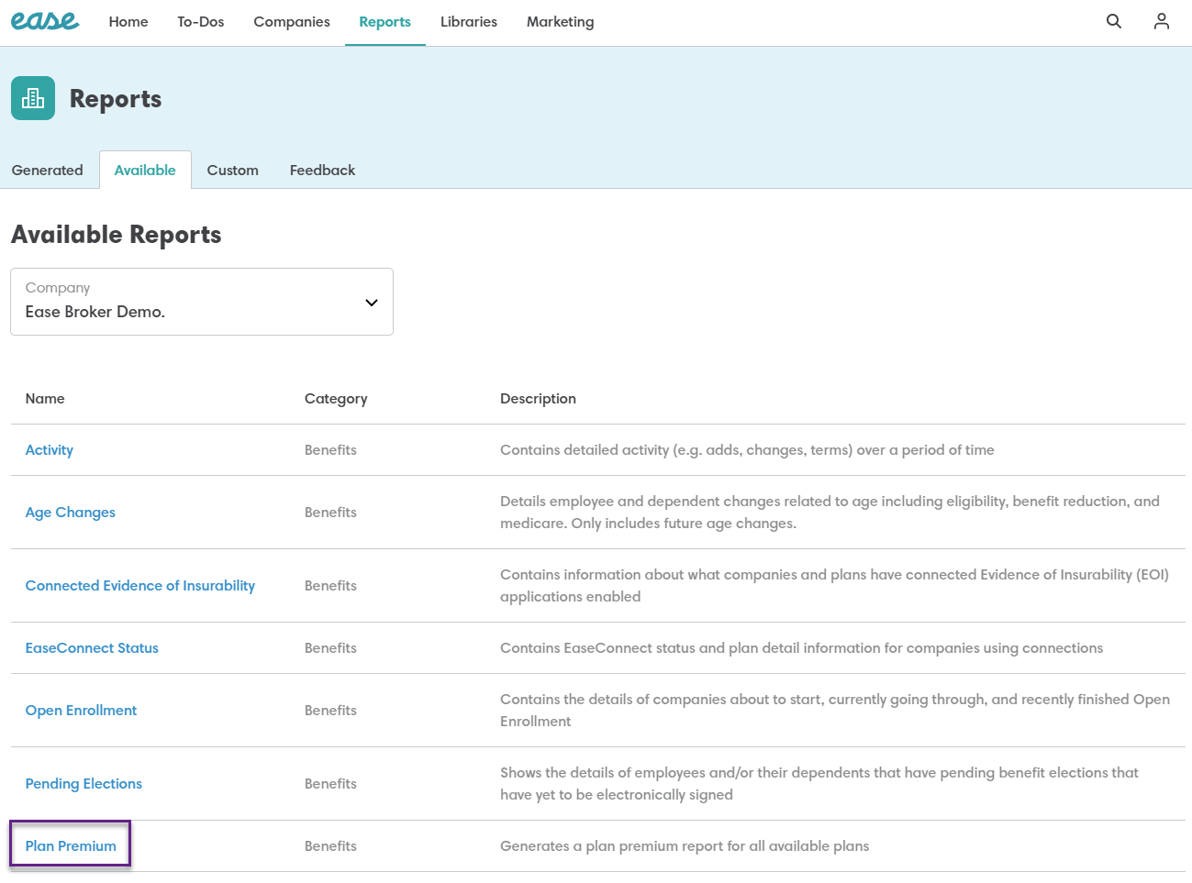Open the Open Enrollment report
The height and width of the screenshot is (883, 1192).
[81, 711]
